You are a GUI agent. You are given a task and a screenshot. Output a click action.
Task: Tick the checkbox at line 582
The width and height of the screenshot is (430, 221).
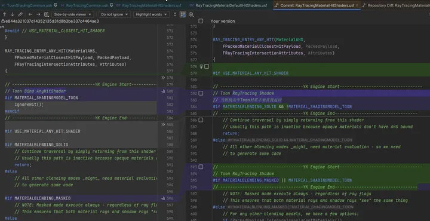(x=201, y=93)
